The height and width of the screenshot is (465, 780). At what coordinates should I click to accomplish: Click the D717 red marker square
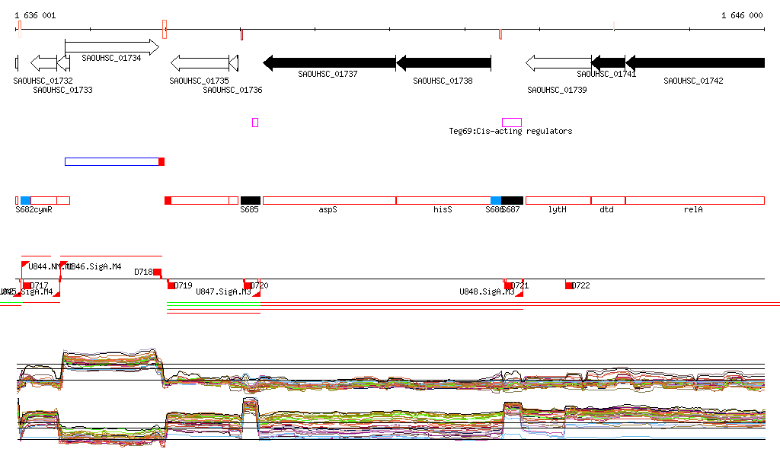point(27,285)
